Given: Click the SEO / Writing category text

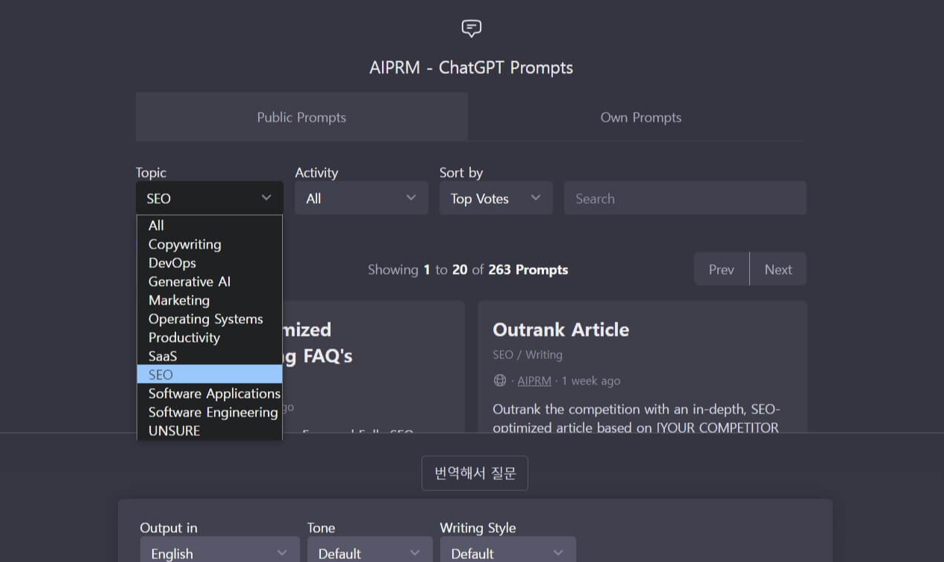Looking at the screenshot, I should [x=528, y=355].
